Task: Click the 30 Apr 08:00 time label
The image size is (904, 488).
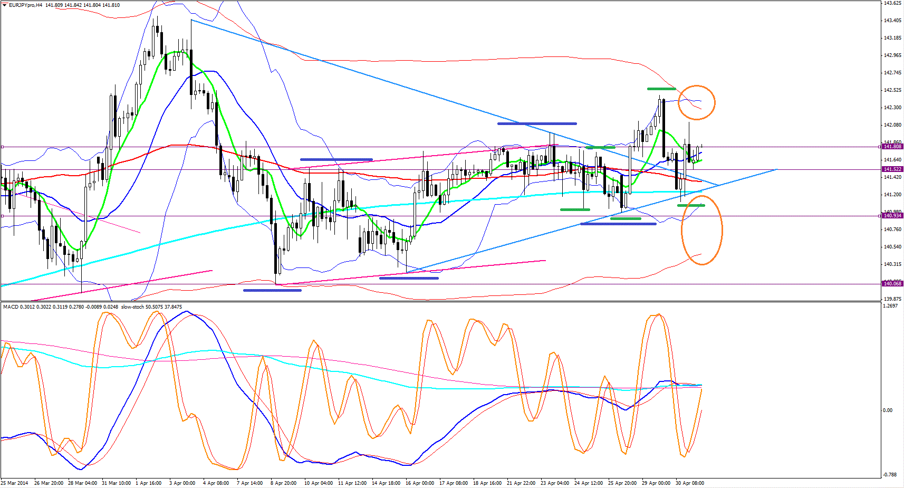Action: (689, 483)
